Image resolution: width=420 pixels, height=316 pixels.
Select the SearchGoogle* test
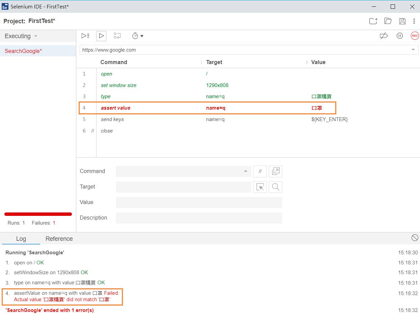(38, 51)
